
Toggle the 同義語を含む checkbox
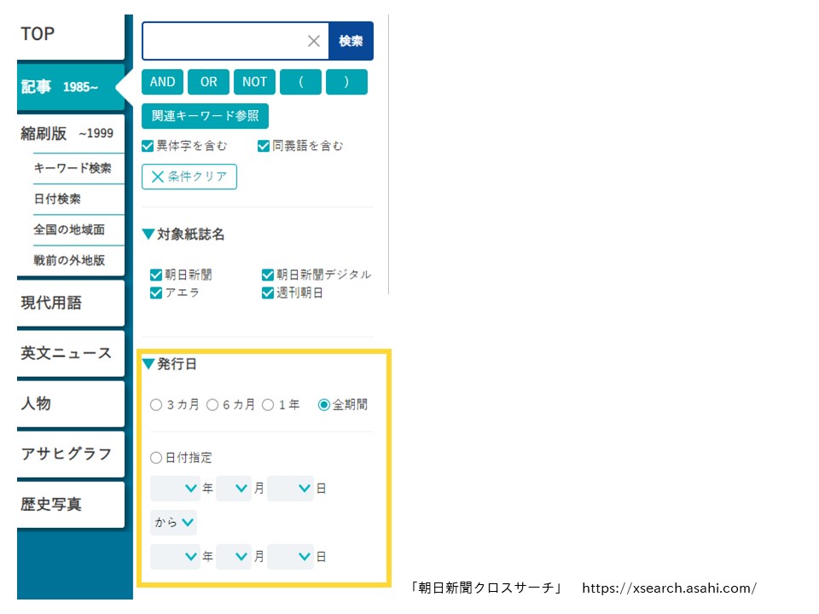pos(264,146)
